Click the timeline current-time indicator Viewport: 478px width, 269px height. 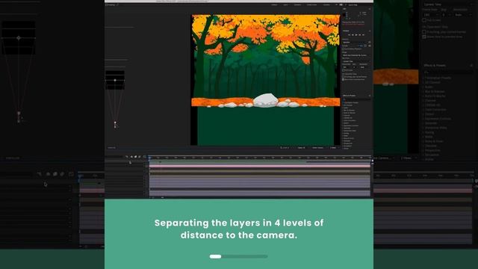(149, 158)
